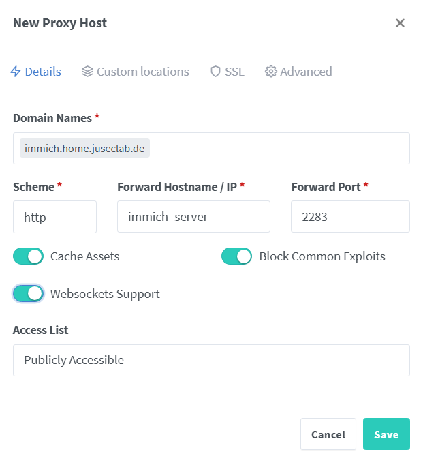Viewport: 423px width, 463px height.
Task: Save the new proxy host
Action: click(386, 434)
